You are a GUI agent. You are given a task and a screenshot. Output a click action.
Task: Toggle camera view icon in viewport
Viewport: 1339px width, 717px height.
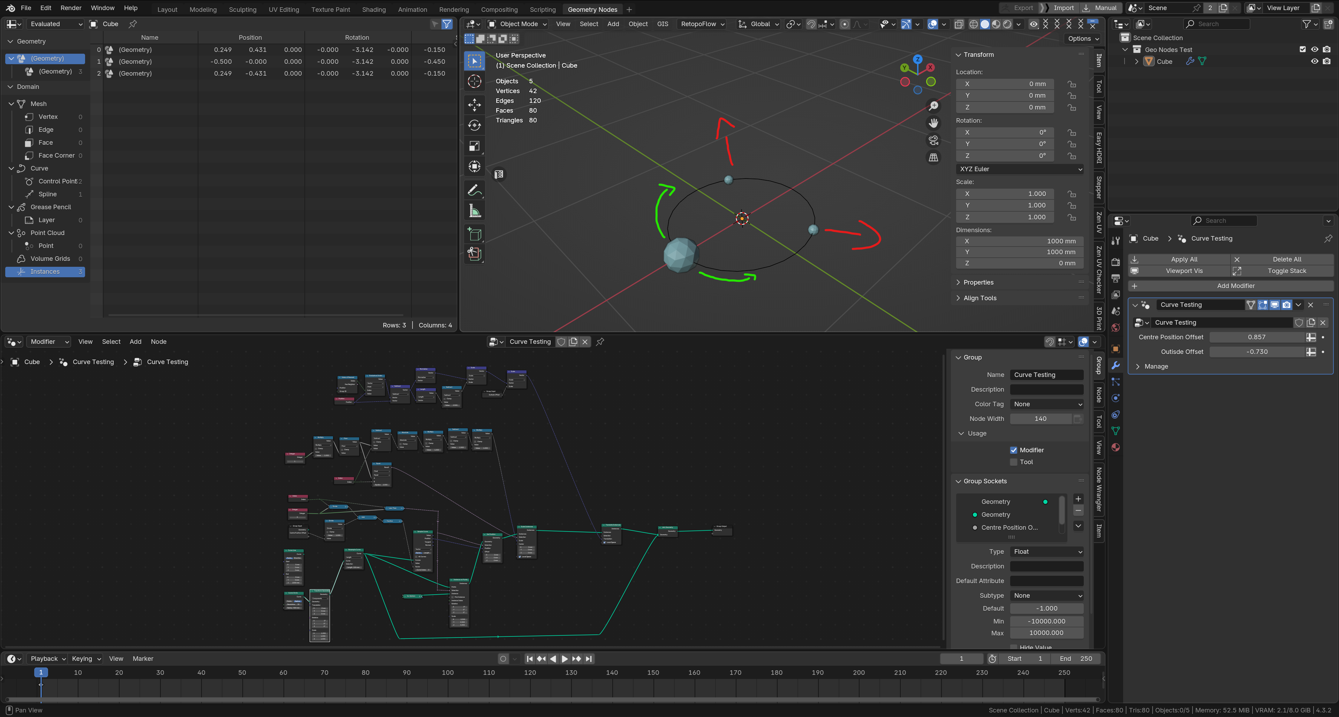coord(933,141)
